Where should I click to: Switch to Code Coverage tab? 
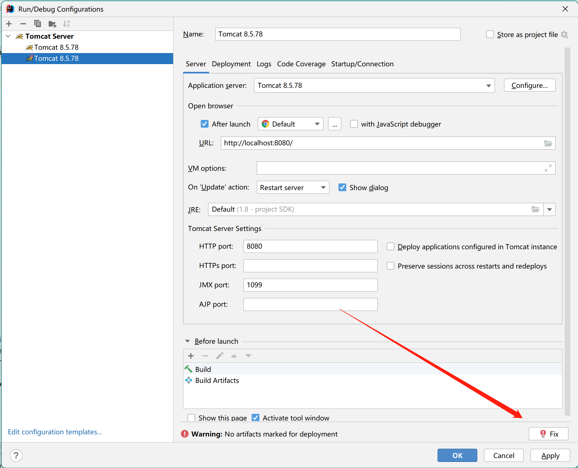coord(301,64)
